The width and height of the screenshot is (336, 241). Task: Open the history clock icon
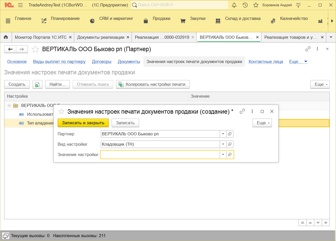(245, 5)
